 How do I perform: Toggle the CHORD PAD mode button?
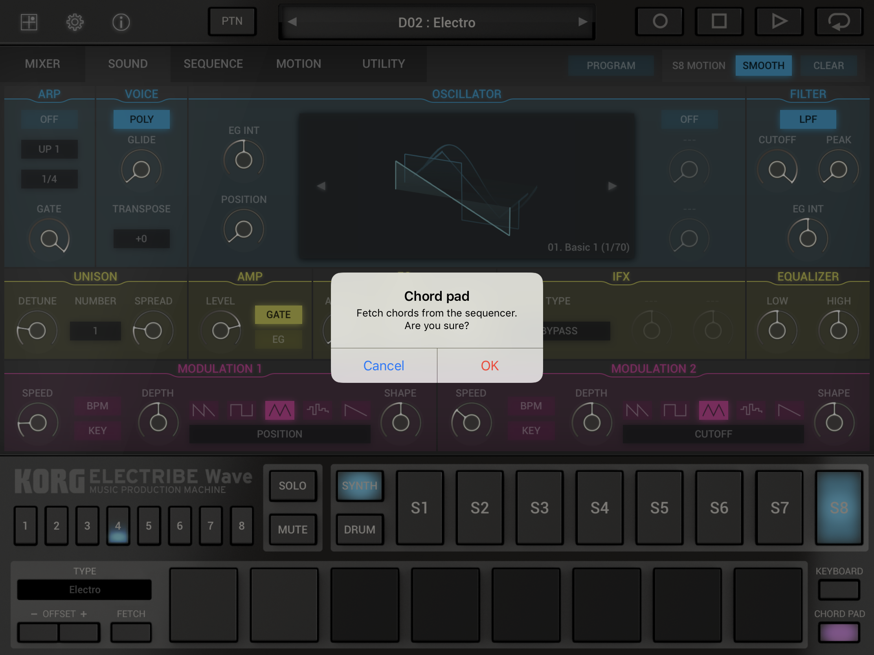[x=839, y=633]
